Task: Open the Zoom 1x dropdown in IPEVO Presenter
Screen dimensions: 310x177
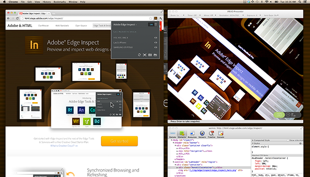Action: [177, 15]
